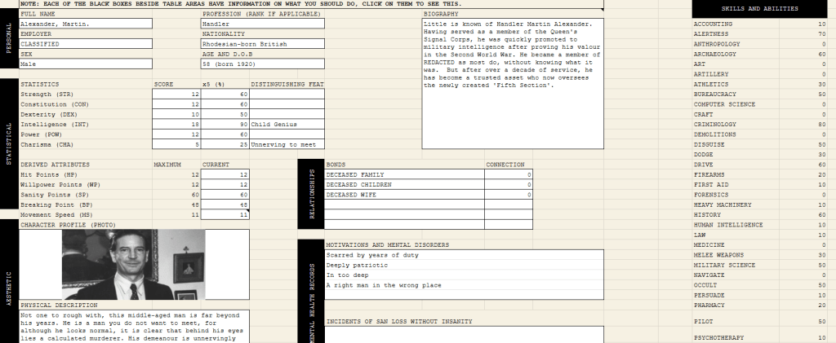Click the PERSONAL black section box
The width and height of the screenshot is (836, 343).
[x=8, y=37]
